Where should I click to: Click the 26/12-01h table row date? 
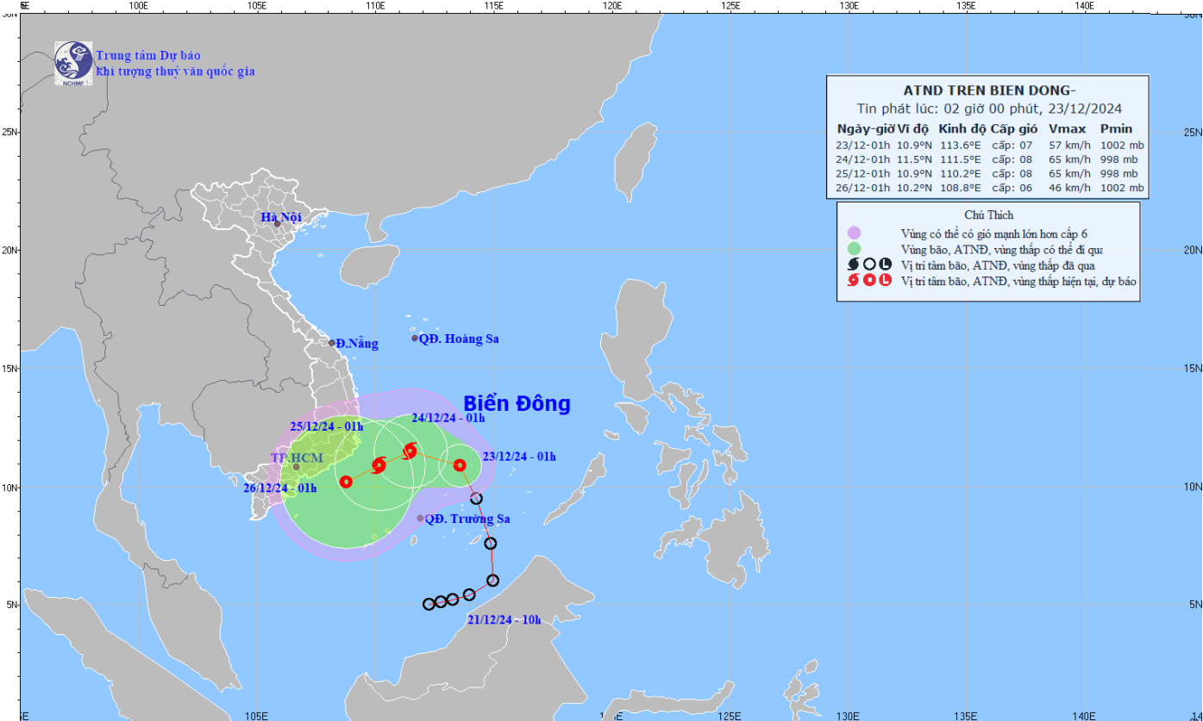coord(864,188)
